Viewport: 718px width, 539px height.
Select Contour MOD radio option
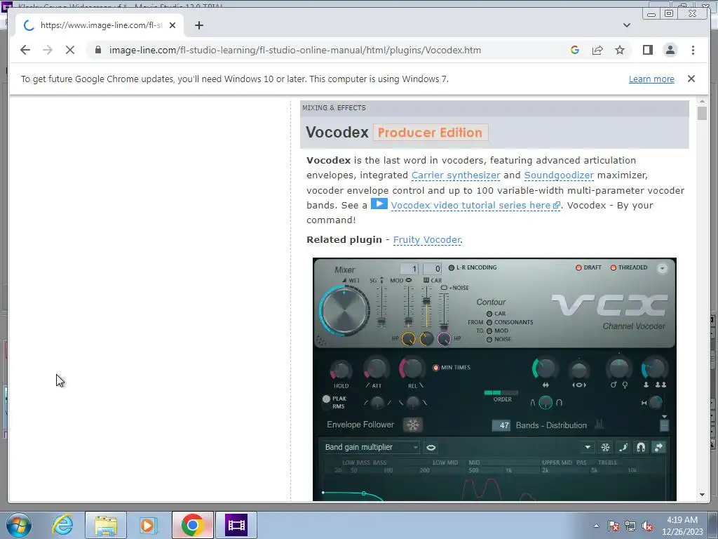coord(489,331)
